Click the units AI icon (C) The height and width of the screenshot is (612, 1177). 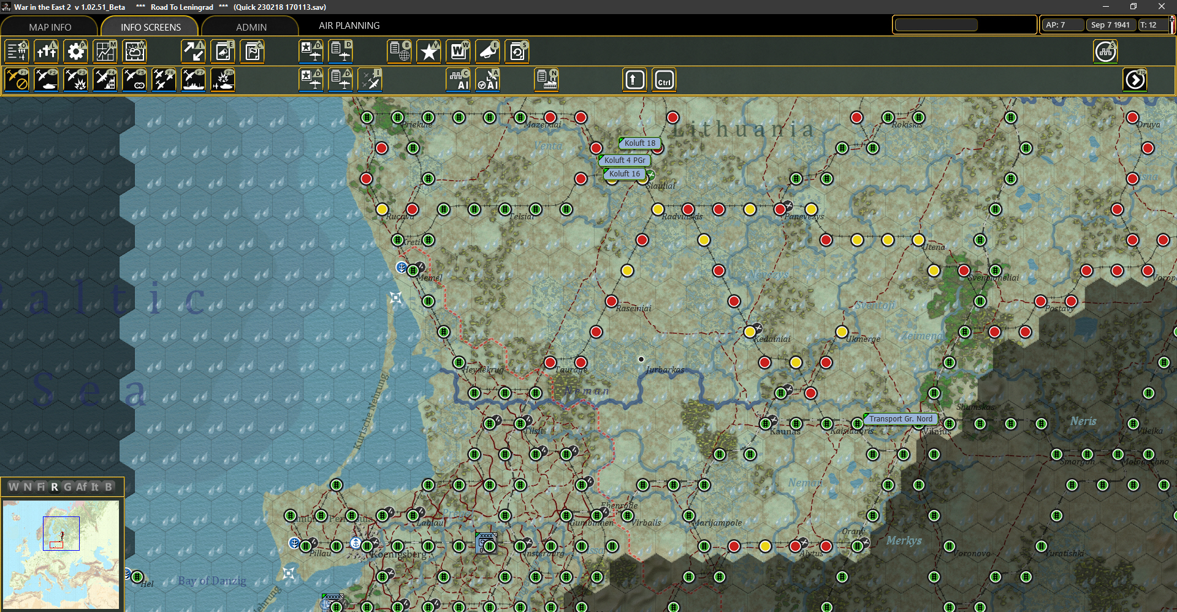(459, 80)
